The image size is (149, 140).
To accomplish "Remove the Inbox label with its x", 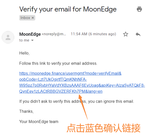I will [33, 18].
